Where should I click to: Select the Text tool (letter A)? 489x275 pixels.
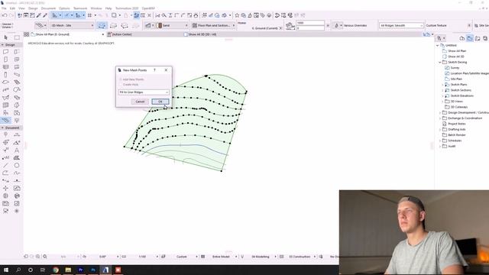pyautogui.click(x=17, y=150)
